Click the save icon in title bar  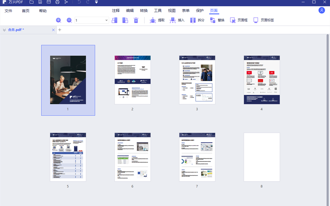point(40,2)
